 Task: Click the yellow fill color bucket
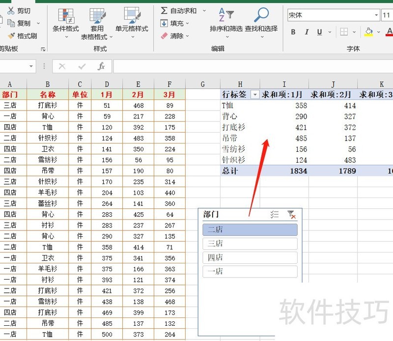click(368, 32)
